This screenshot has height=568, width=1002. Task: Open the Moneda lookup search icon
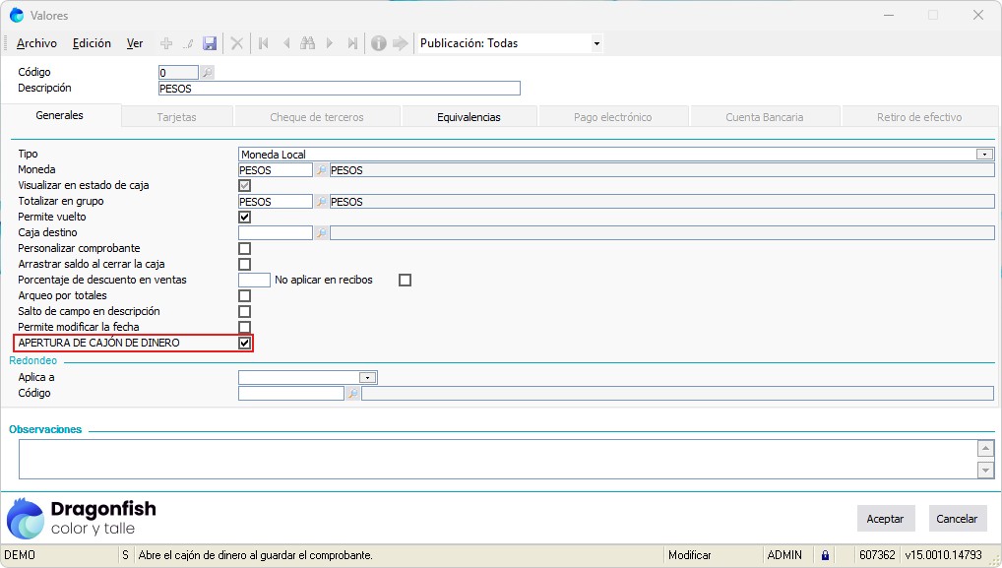point(321,170)
